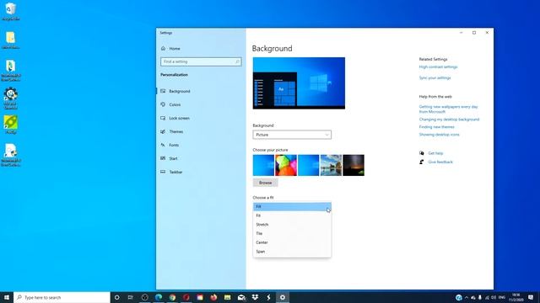540x303 pixels.
Task: Open the Background type dropdown showing Picture
Action: tap(292, 135)
